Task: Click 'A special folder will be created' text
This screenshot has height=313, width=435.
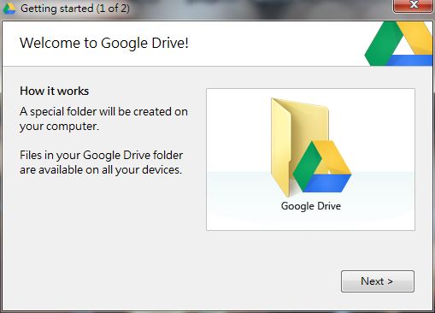Action: click(103, 119)
